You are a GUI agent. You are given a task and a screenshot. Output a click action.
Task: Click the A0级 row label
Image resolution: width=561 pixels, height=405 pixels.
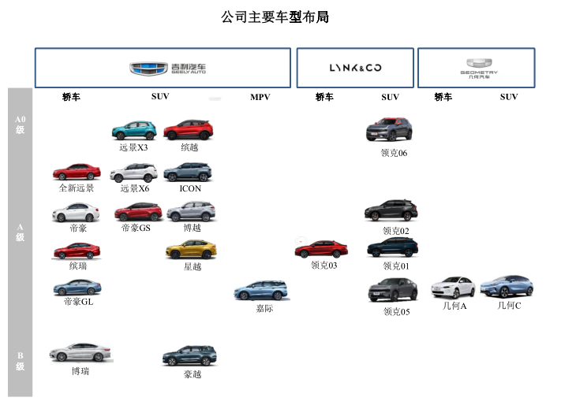pos(20,124)
